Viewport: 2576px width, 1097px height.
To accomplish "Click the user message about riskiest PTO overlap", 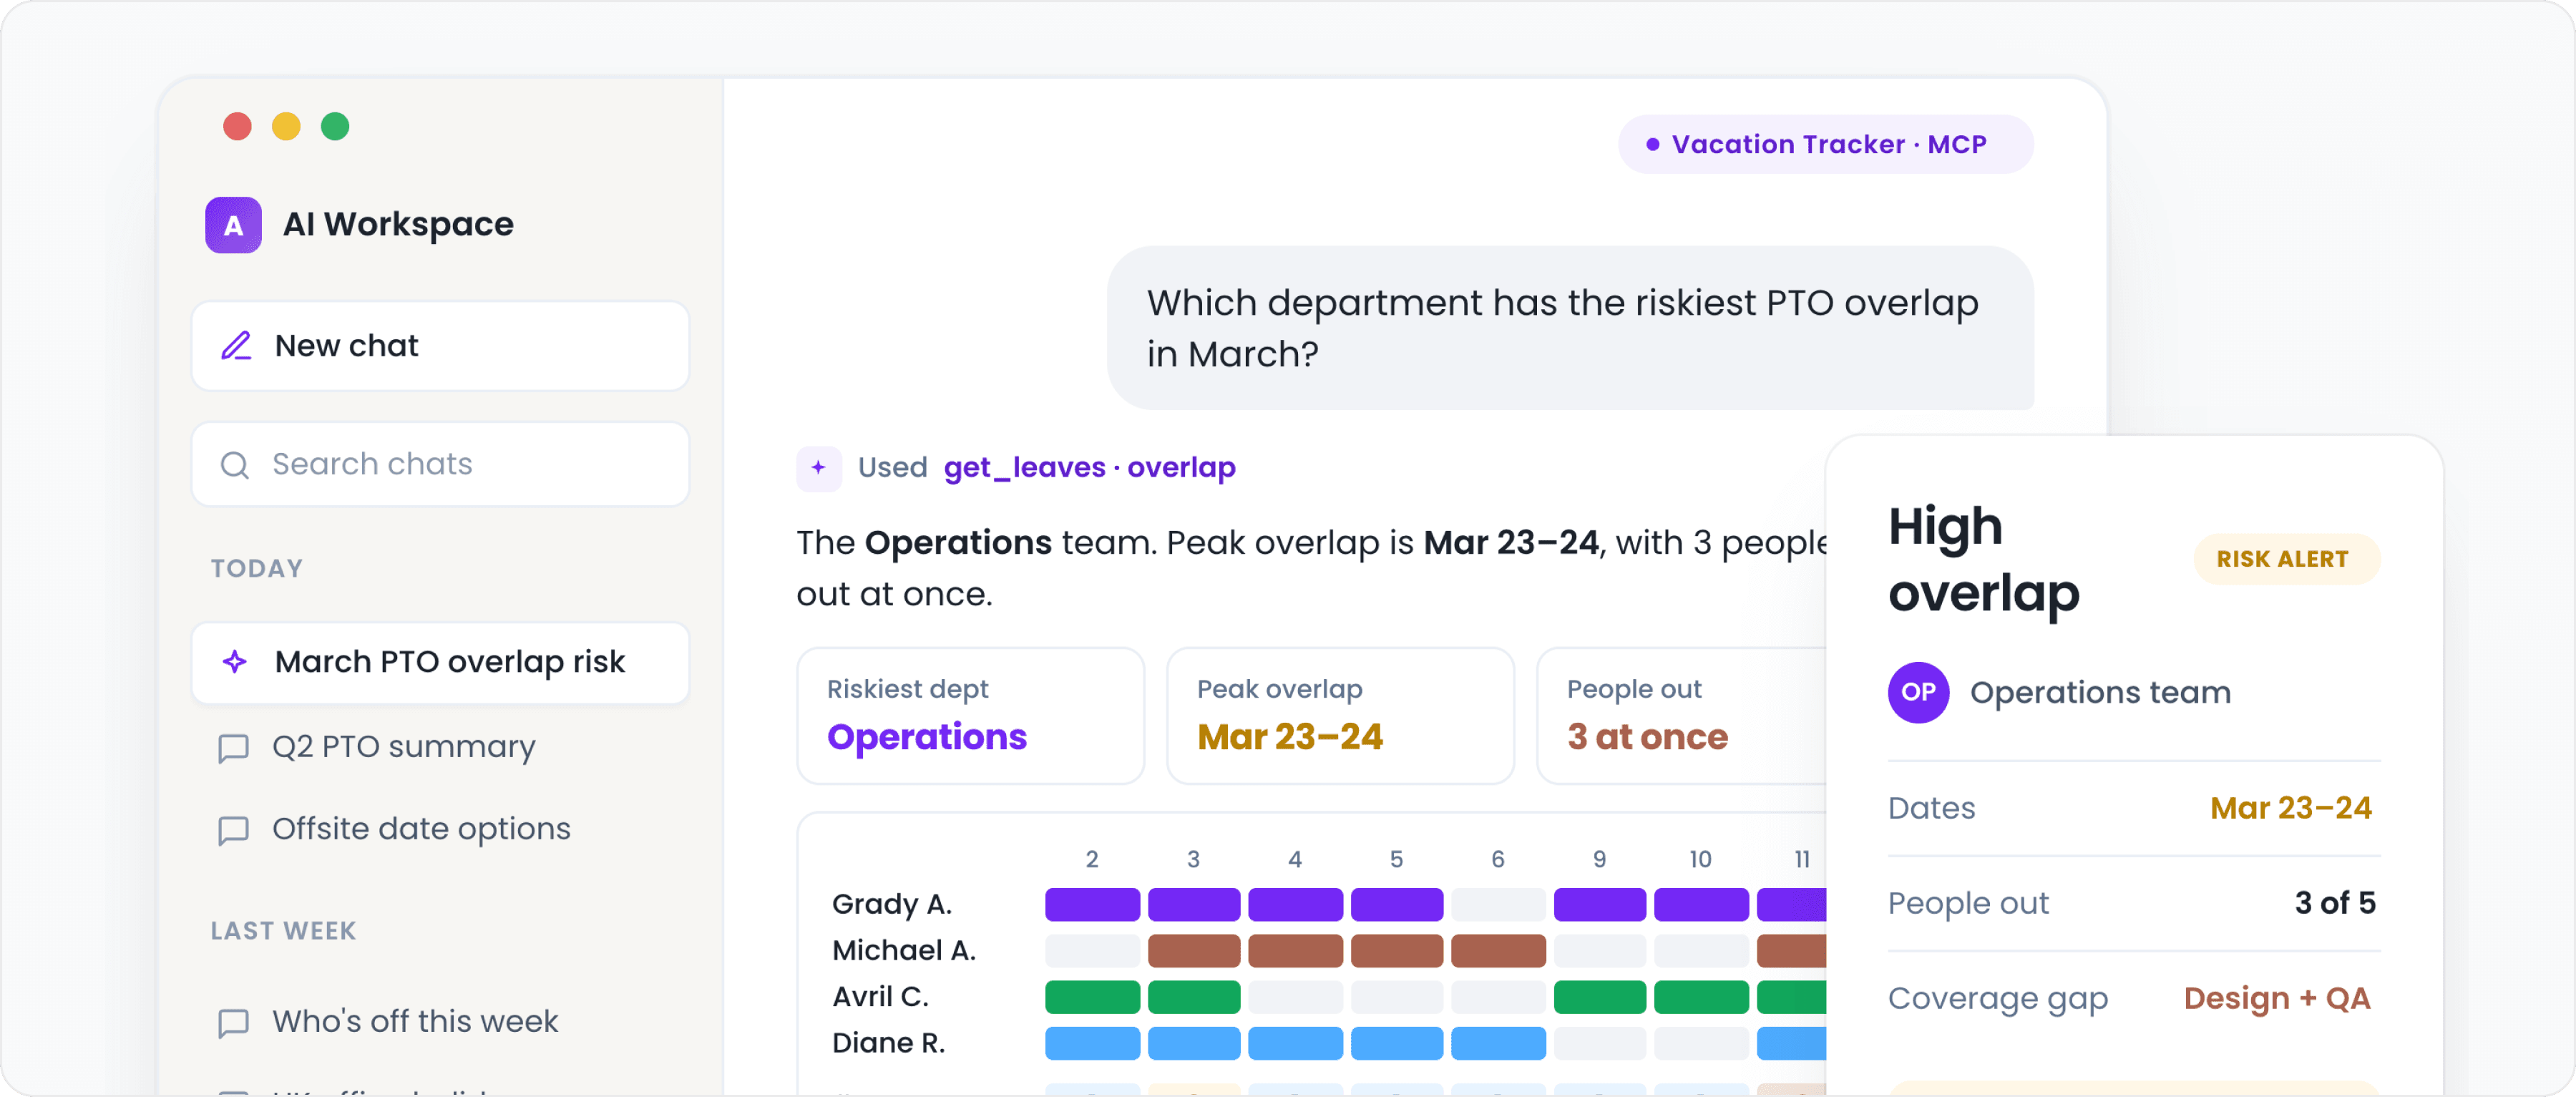I will pyautogui.click(x=1570, y=328).
